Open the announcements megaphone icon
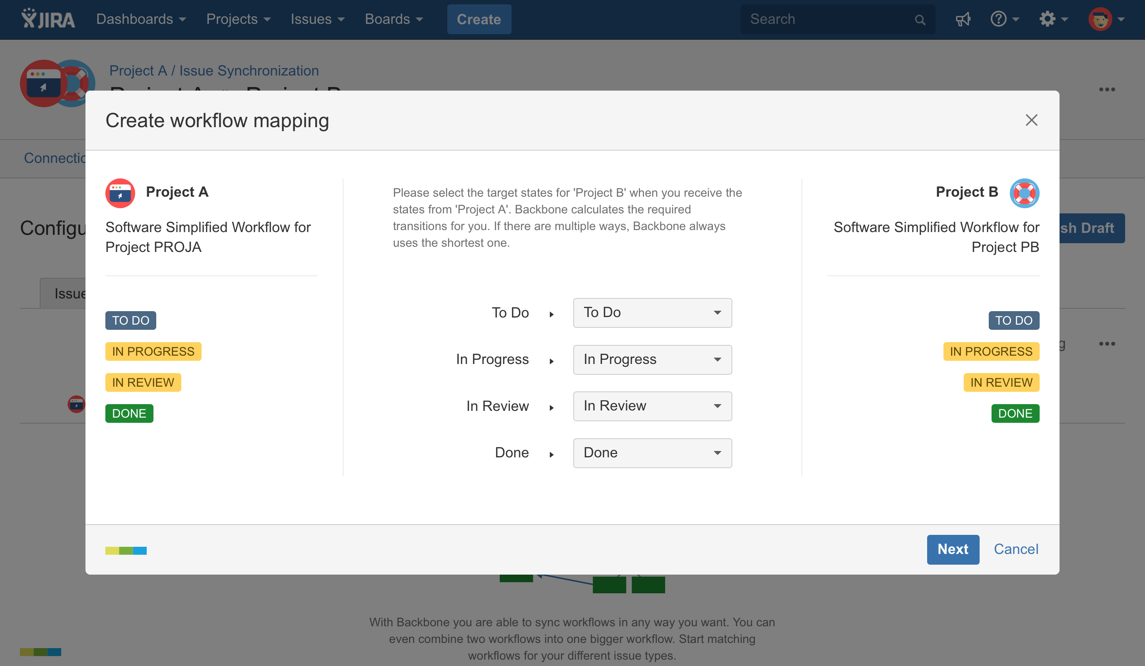Viewport: 1145px width, 666px height. [x=963, y=19]
